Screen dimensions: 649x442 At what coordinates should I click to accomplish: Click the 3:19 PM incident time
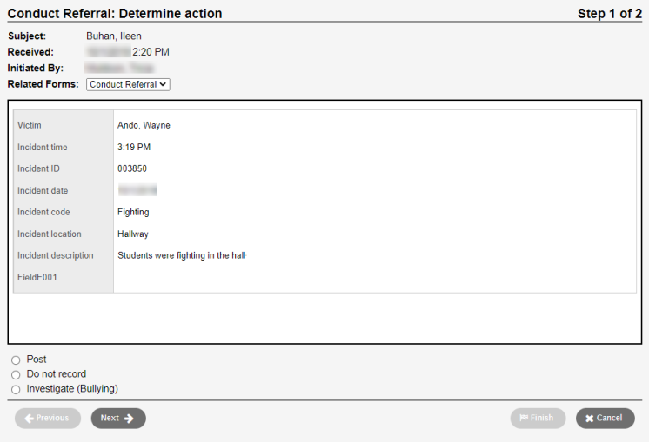pos(136,148)
